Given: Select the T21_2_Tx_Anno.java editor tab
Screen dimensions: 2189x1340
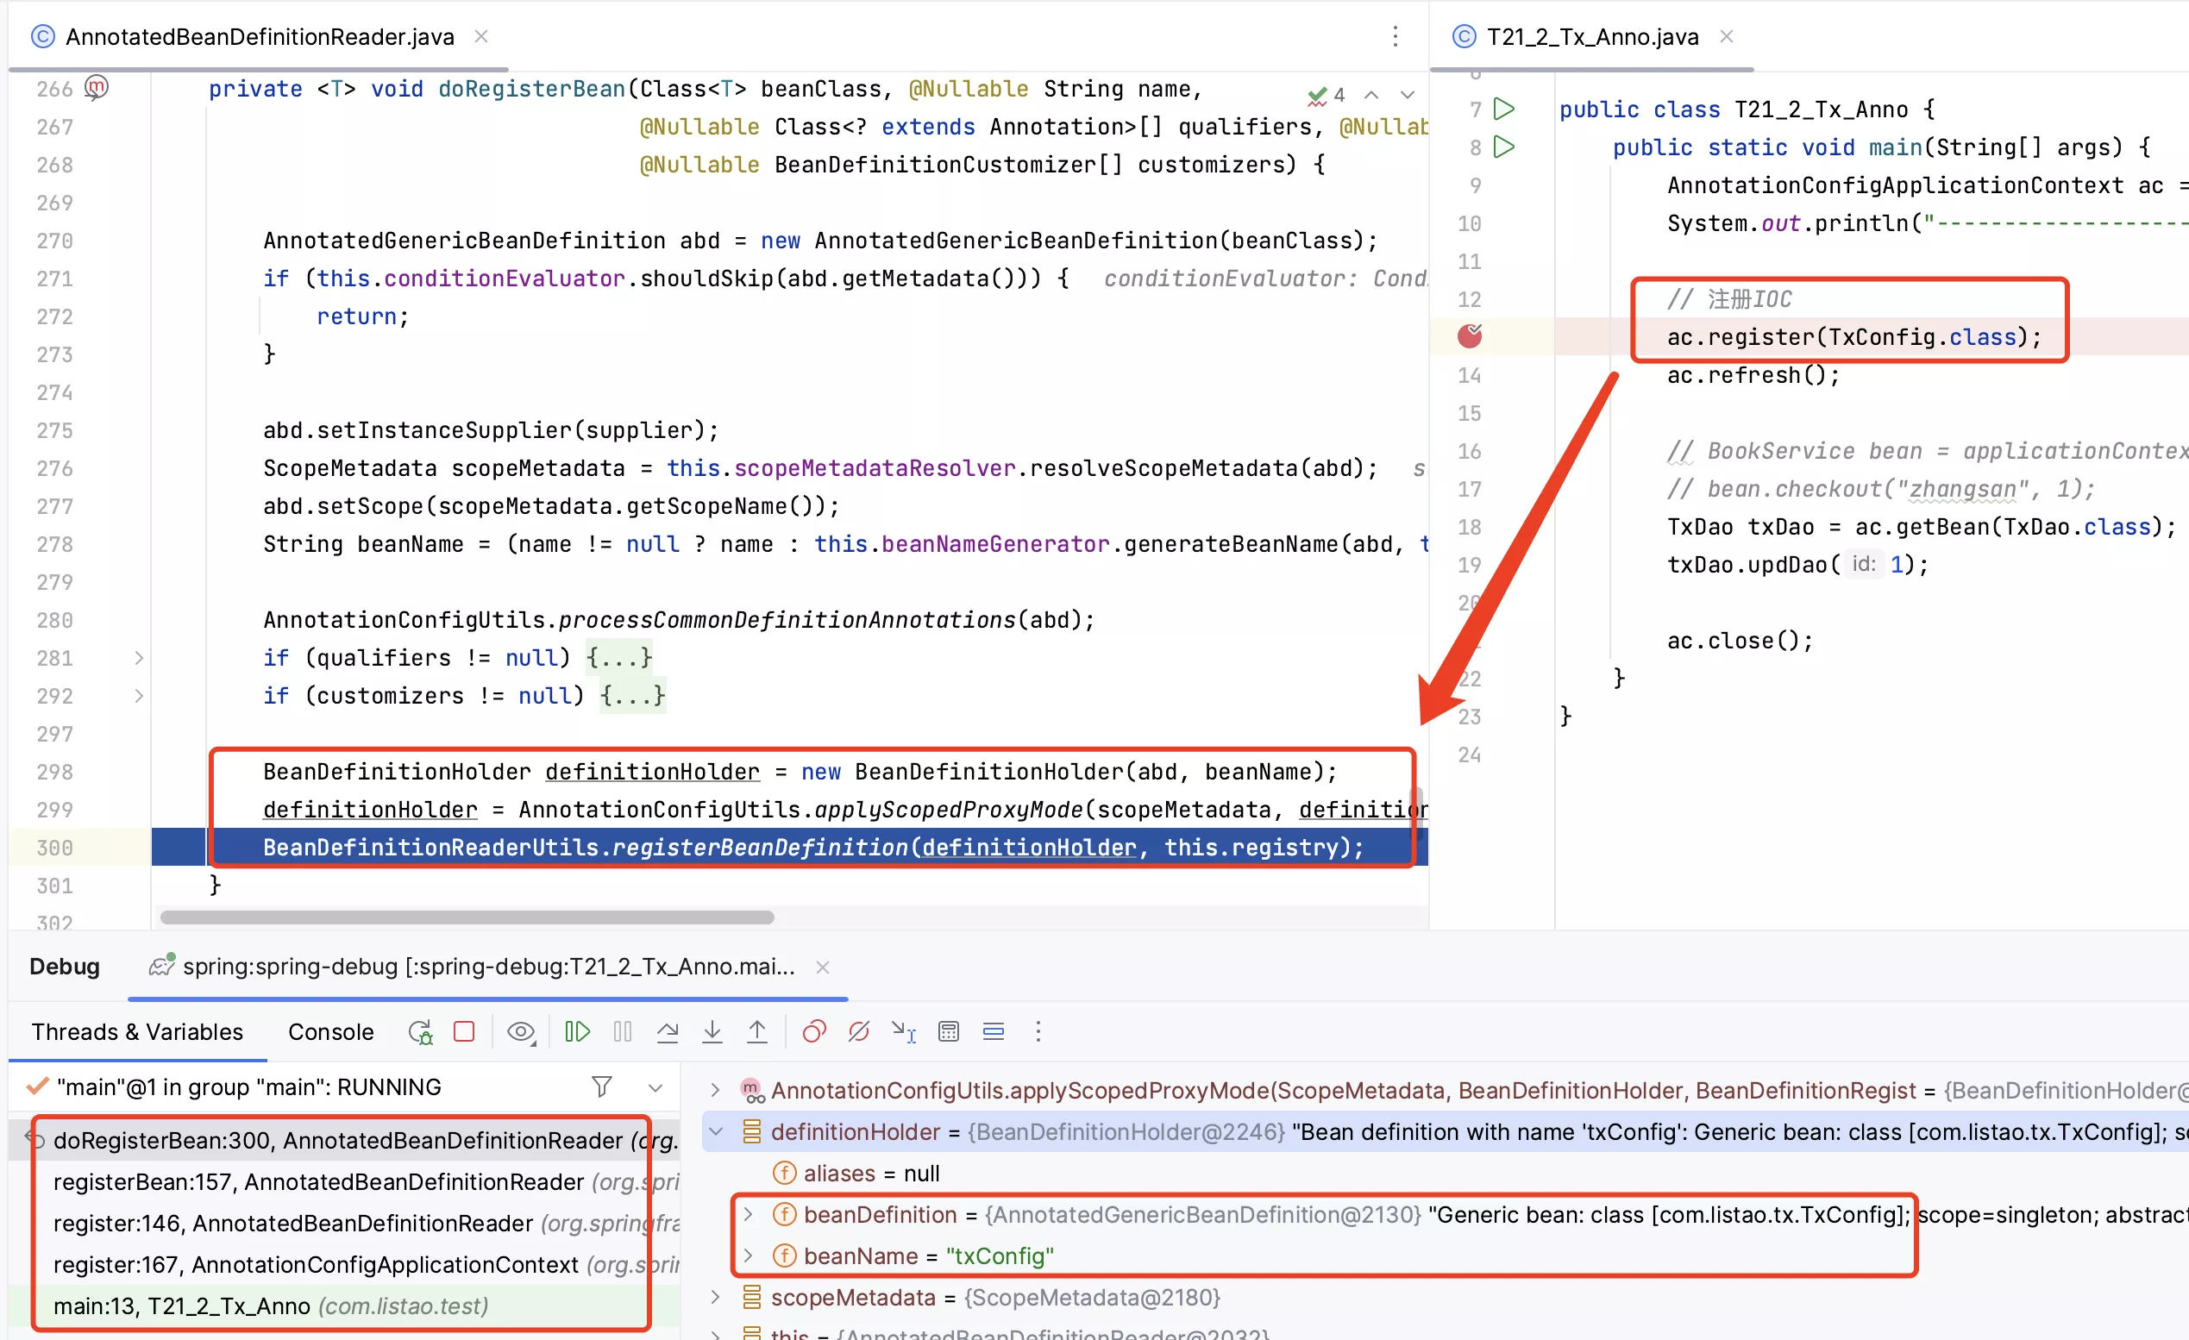Looking at the screenshot, I should coord(1591,36).
